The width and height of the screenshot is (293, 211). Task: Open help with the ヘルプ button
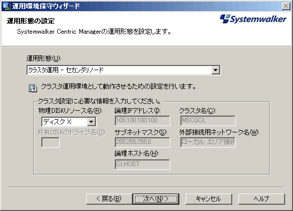click(x=262, y=199)
